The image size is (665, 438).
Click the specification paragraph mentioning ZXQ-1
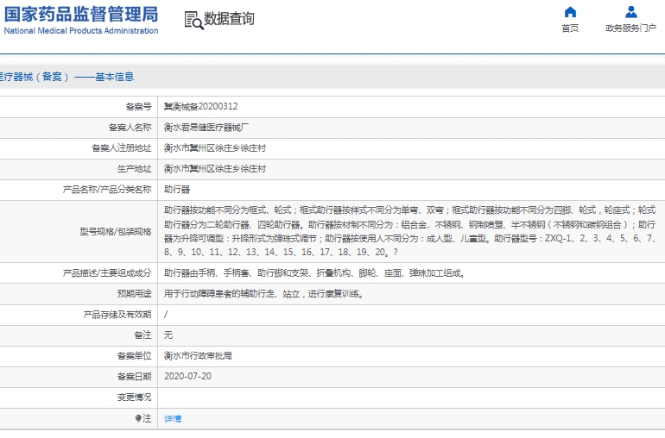pyautogui.click(x=410, y=231)
